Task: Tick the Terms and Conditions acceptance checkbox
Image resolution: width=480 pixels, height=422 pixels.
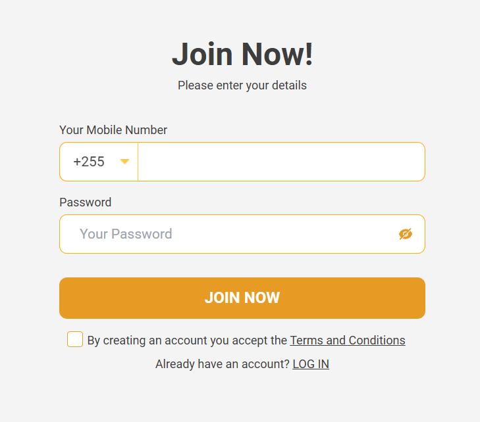Action: 75,339
